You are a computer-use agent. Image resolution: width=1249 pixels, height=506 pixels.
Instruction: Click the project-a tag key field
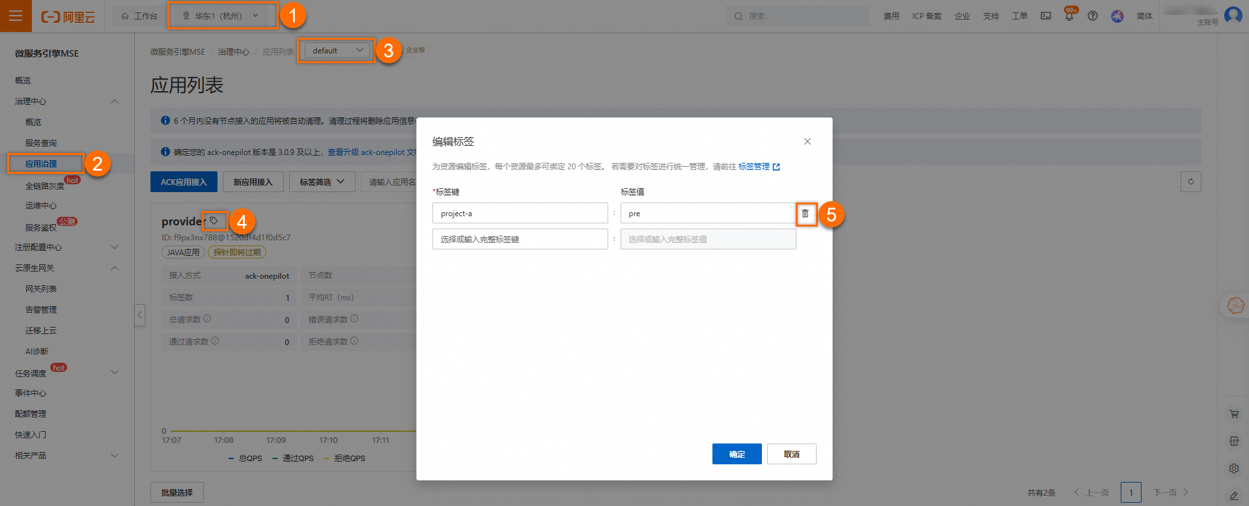point(520,213)
